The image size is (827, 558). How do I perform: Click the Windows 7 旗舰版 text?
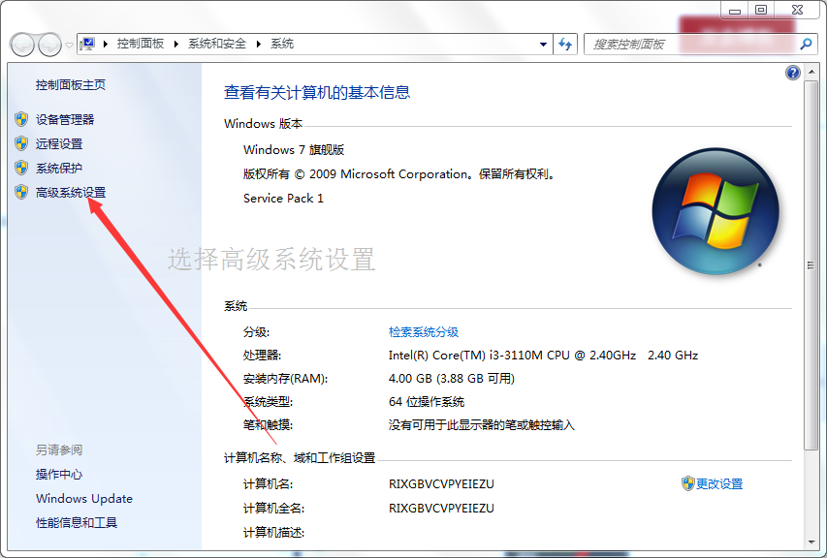click(x=294, y=149)
